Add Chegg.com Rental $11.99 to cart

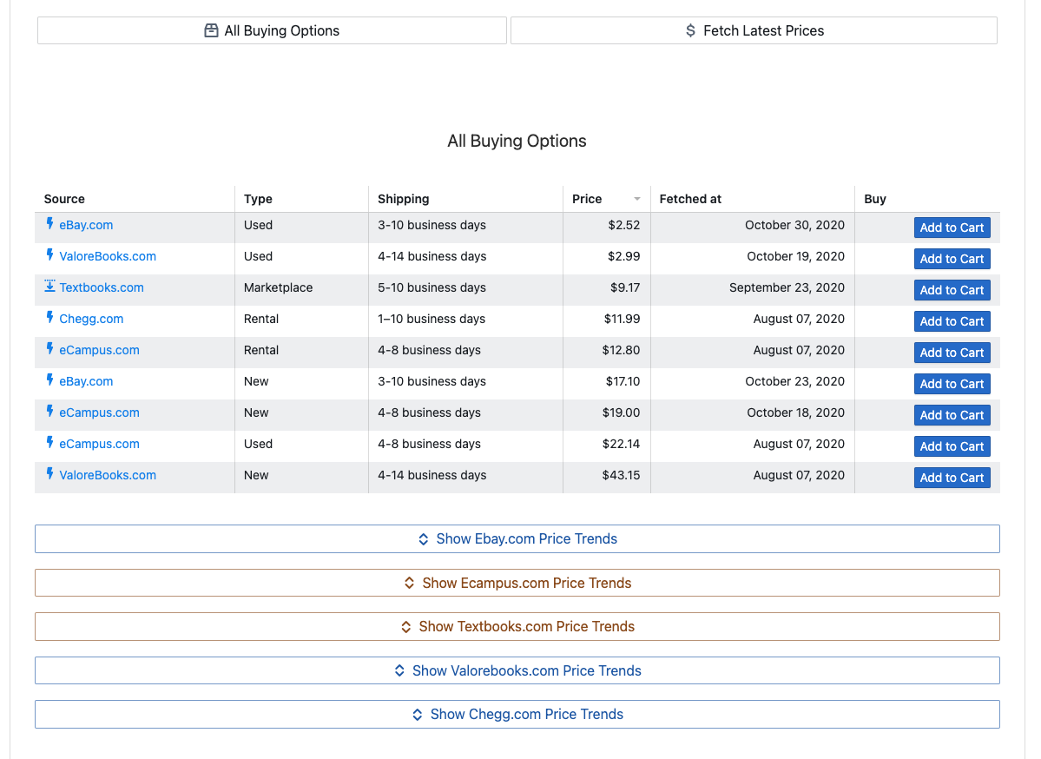point(952,321)
